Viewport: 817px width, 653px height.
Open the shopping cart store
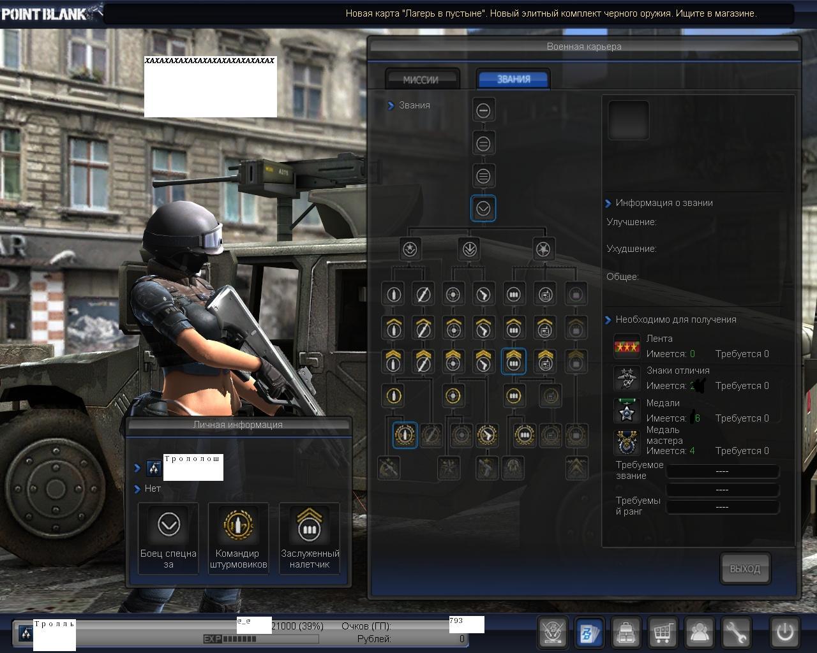(663, 632)
